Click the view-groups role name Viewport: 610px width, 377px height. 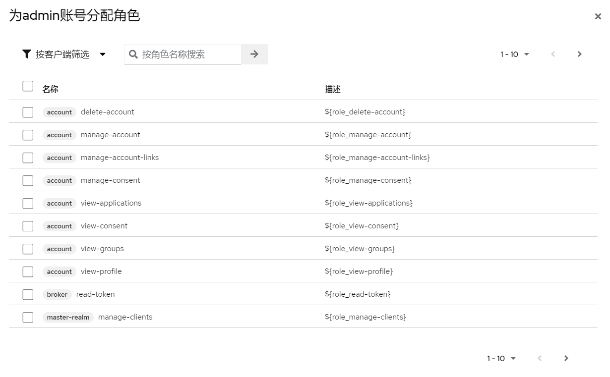[102, 249]
